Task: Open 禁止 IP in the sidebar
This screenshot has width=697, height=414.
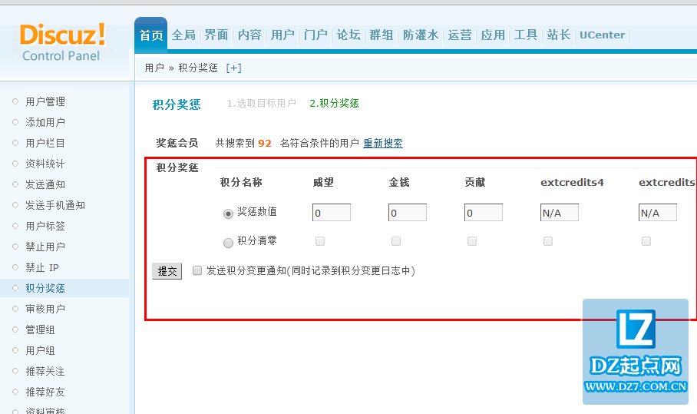Action: [x=42, y=267]
